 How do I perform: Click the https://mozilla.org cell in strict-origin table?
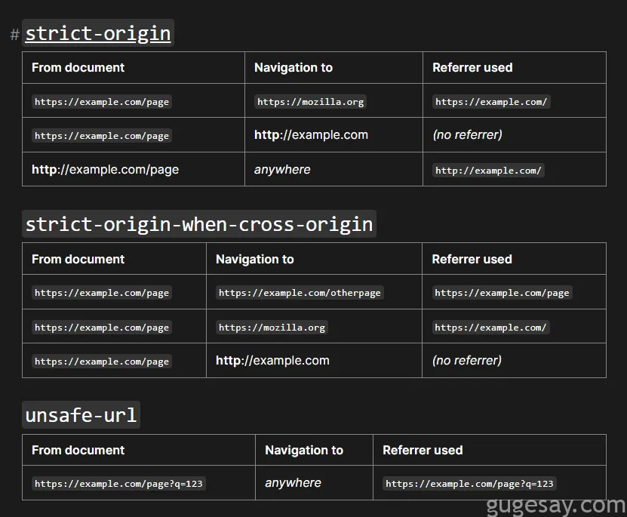pyautogui.click(x=311, y=102)
